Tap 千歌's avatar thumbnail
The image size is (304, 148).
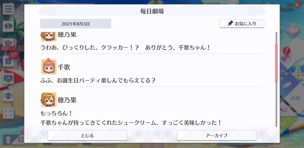point(49,67)
